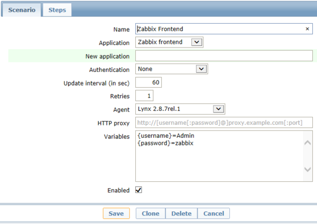Clone this web scenario

(x=151, y=213)
